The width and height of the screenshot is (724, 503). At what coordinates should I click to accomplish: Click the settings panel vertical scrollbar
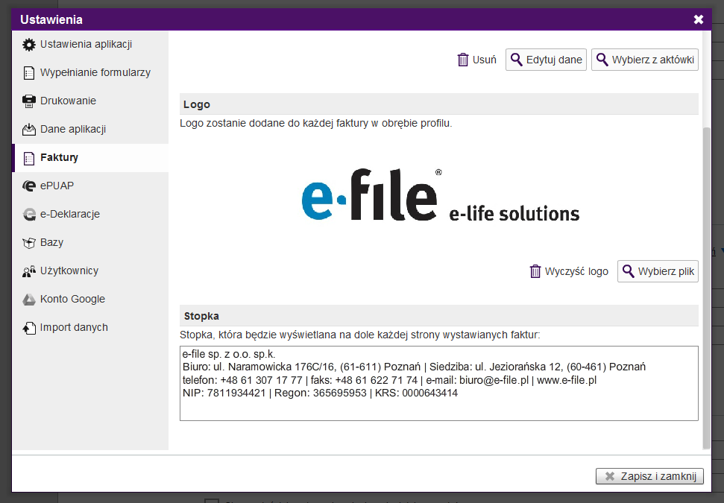(x=706, y=286)
